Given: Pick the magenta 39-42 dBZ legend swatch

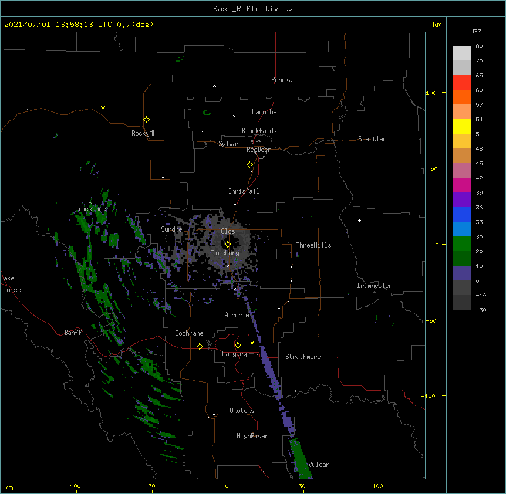Looking at the screenshot, I should coord(461,185).
